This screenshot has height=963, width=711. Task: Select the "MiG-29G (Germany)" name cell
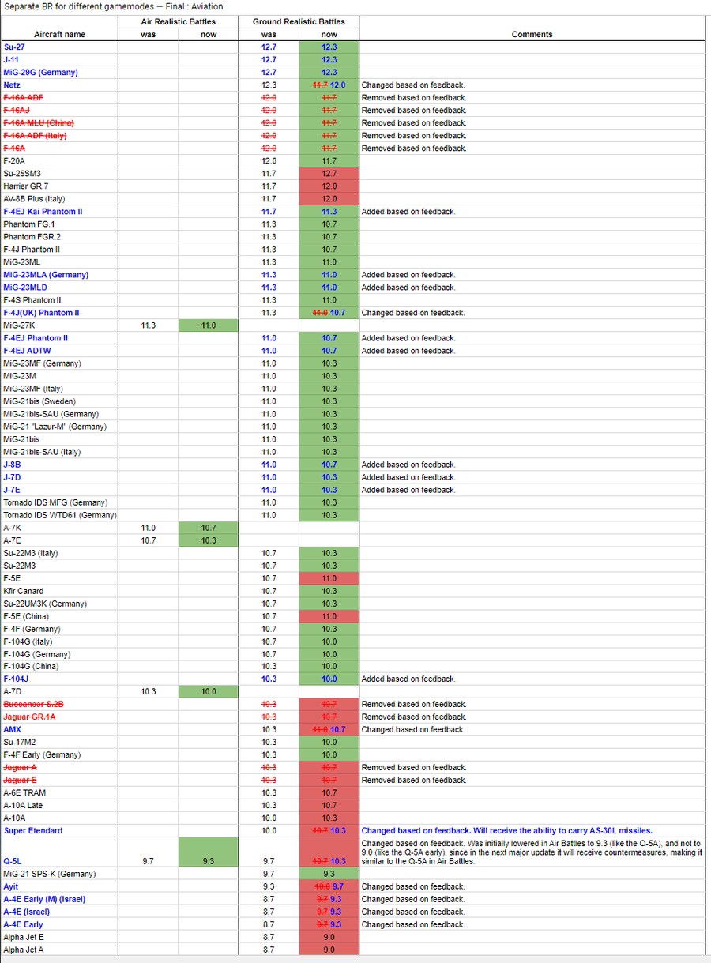[x=59, y=73]
